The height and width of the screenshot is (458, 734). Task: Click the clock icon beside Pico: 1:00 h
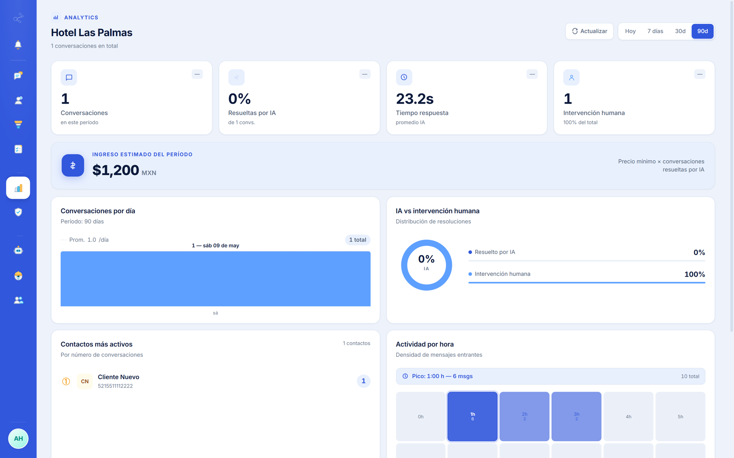pos(405,376)
